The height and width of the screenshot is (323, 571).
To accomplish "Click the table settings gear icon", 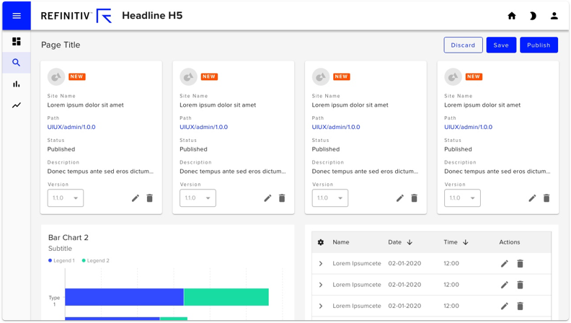I will click(x=320, y=242).
